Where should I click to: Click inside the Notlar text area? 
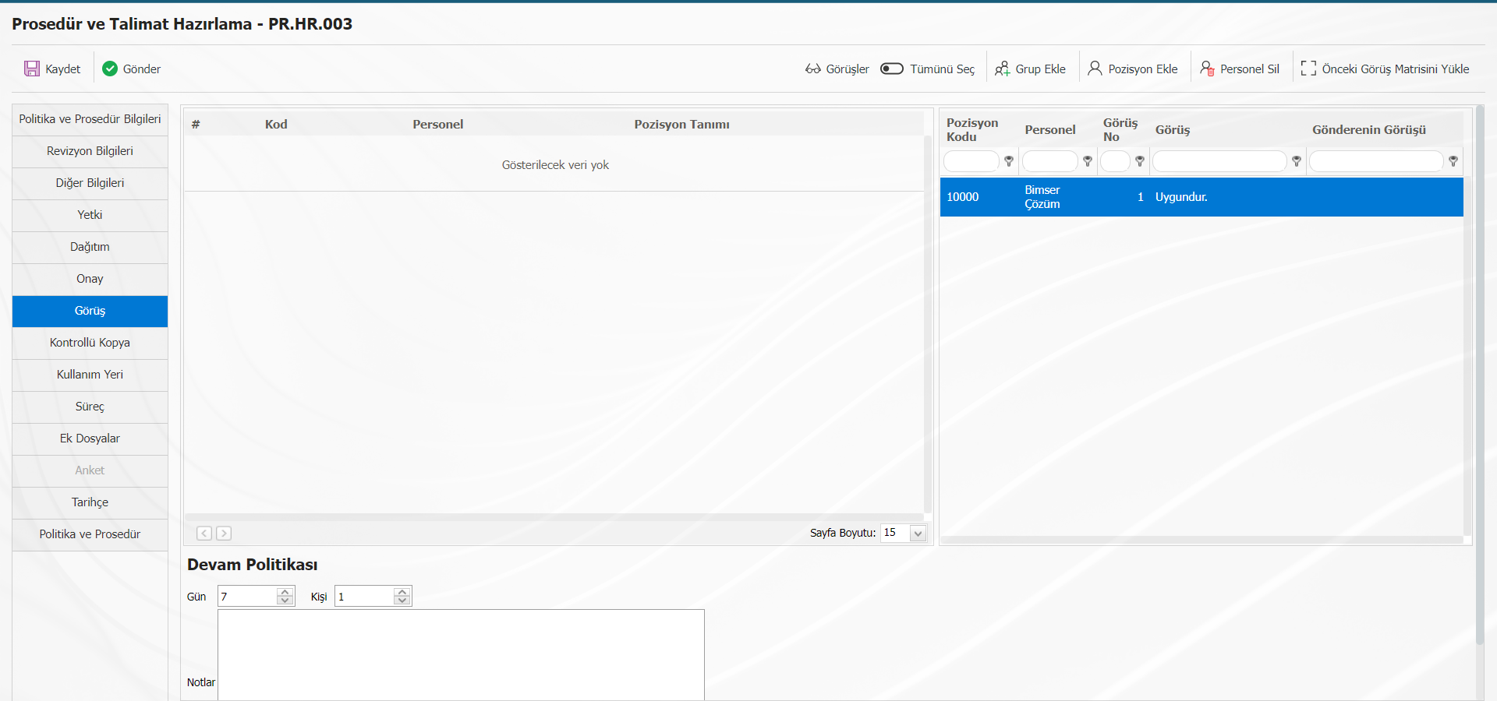461,654
